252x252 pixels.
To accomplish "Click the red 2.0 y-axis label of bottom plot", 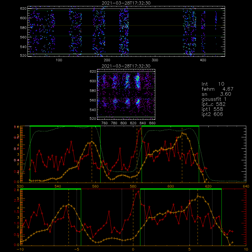I will pyautogui.click(x=17, y=200).
